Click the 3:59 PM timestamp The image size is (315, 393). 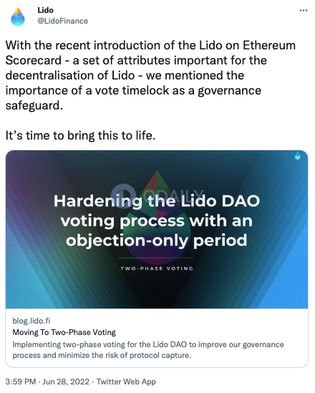(21, 382)
